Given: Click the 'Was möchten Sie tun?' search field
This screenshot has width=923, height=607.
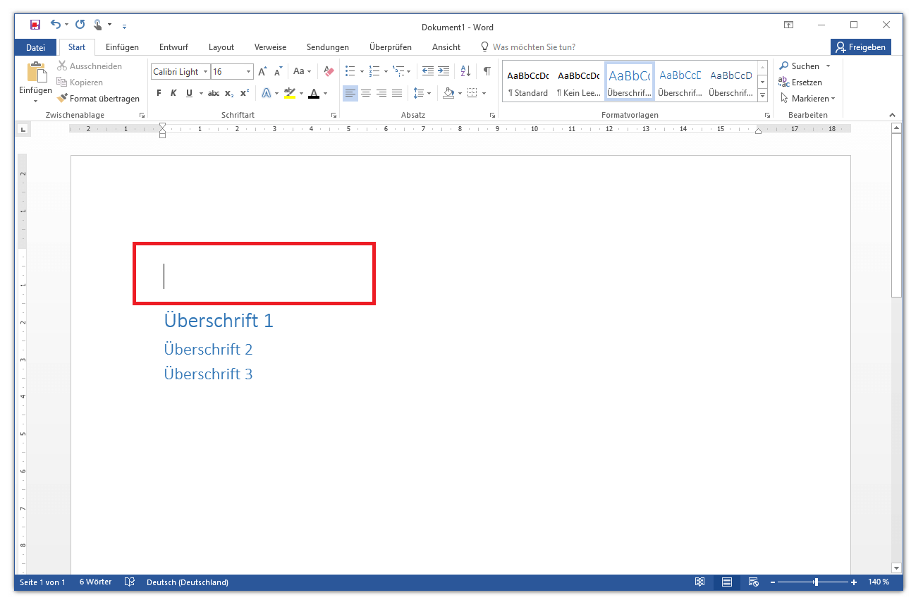Looking at the screenshot, I should (533, 47).
